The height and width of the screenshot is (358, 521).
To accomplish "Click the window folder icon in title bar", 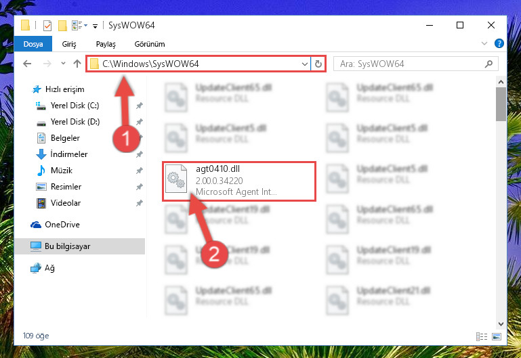I will pyautogui.click(x=25, y=26).
